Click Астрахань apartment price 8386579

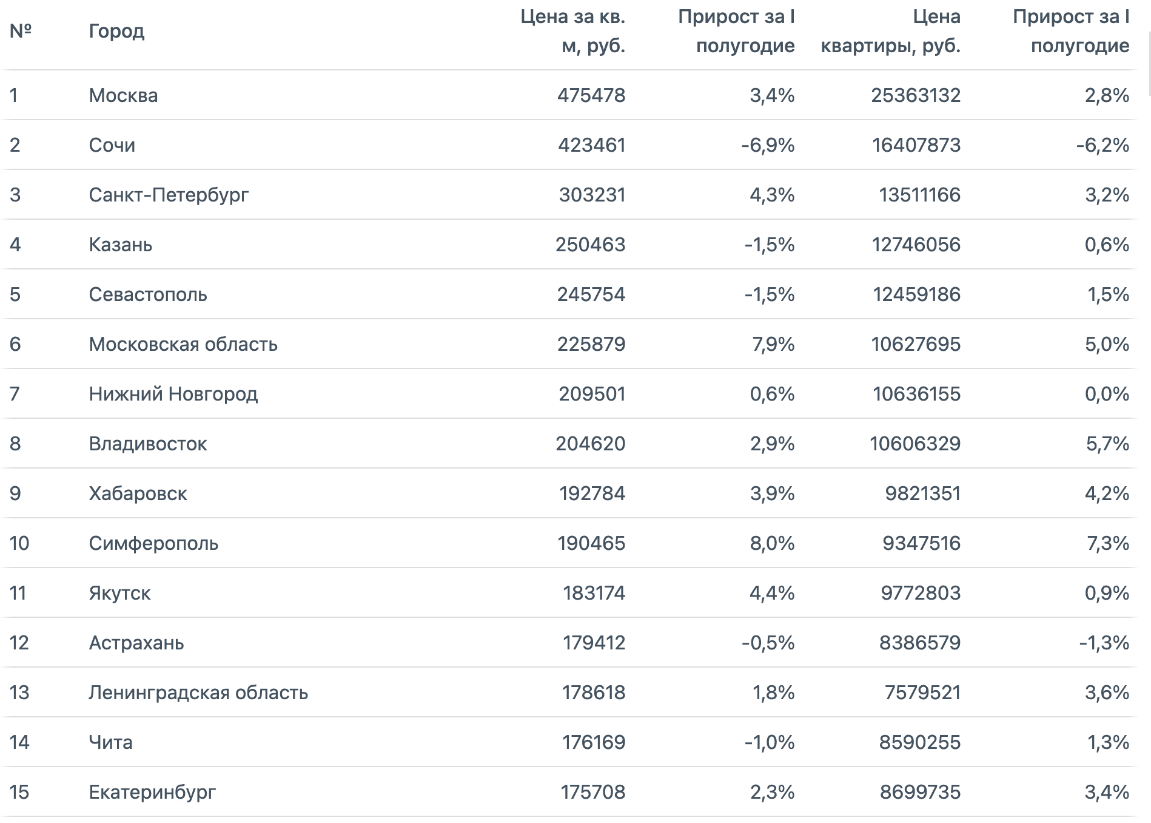920,643
